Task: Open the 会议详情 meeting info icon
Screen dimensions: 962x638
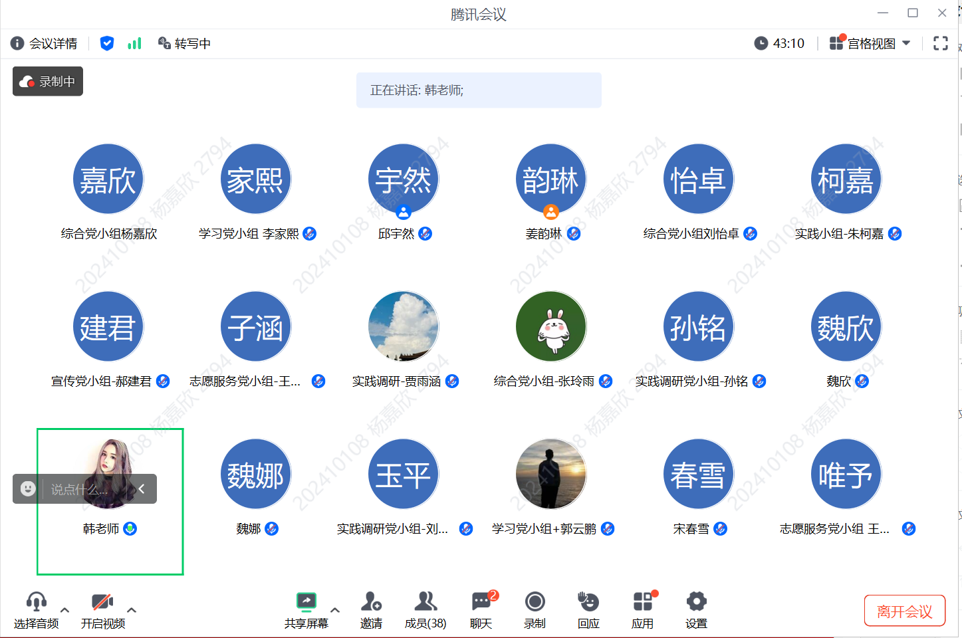Action: pos(18,43)
